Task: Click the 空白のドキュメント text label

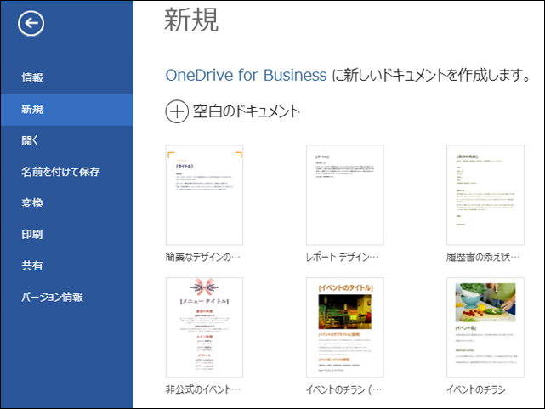Action: coord(247,111)
